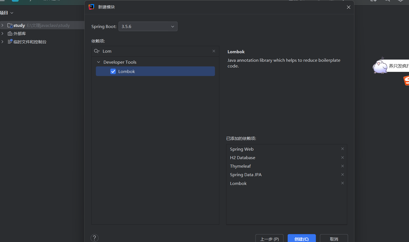
Task: Close the 新建模块 dialog
Action: pos(349,7)
